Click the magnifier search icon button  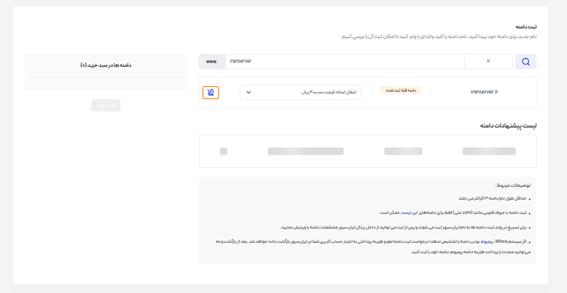pos(526,62)
